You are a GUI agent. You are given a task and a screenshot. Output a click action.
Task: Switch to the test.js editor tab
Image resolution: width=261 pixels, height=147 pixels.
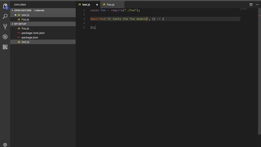tap(88, 4)
